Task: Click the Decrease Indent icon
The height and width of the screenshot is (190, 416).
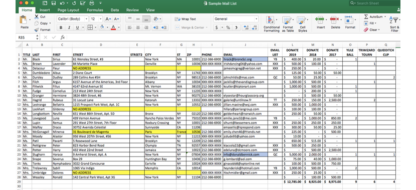Action: 156,27
